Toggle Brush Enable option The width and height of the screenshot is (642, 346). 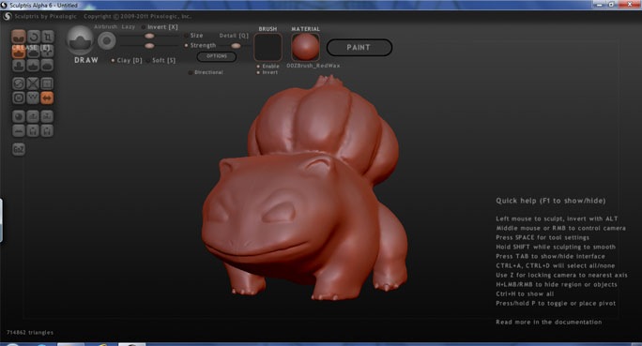tap(267, 67)
